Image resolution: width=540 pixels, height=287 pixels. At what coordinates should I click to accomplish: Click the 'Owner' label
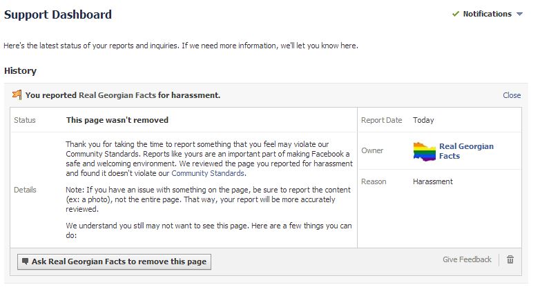coord(372,150)
